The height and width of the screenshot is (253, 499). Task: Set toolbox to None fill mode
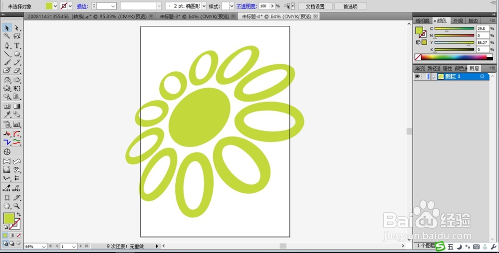coord(18,236)
